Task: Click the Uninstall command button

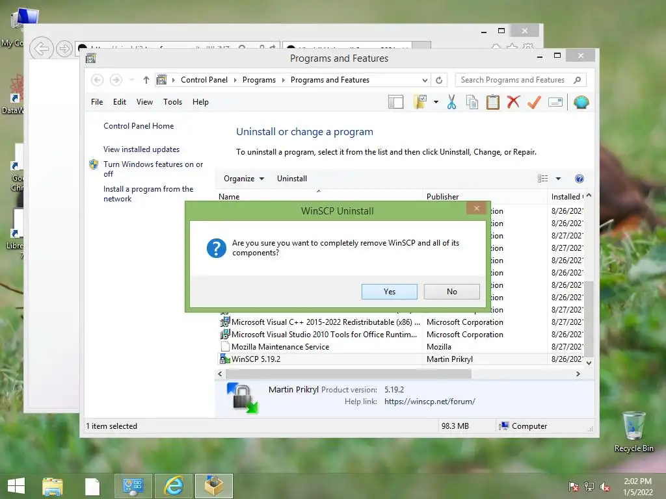Action: [292, 179]
